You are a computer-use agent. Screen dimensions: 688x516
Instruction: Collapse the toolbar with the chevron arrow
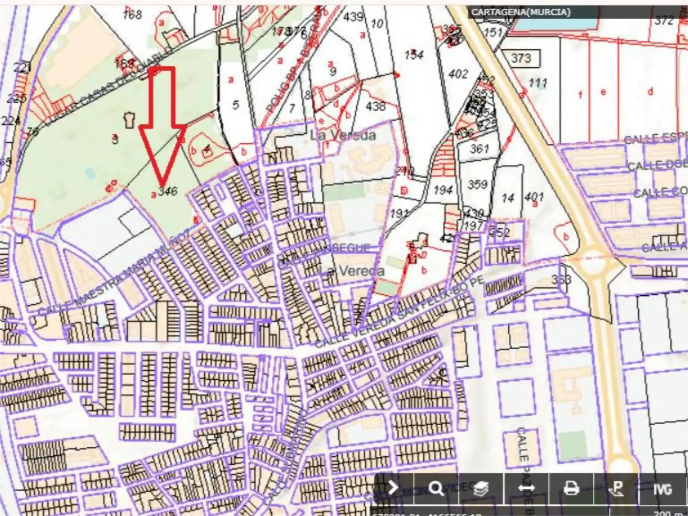coord(393,488)
